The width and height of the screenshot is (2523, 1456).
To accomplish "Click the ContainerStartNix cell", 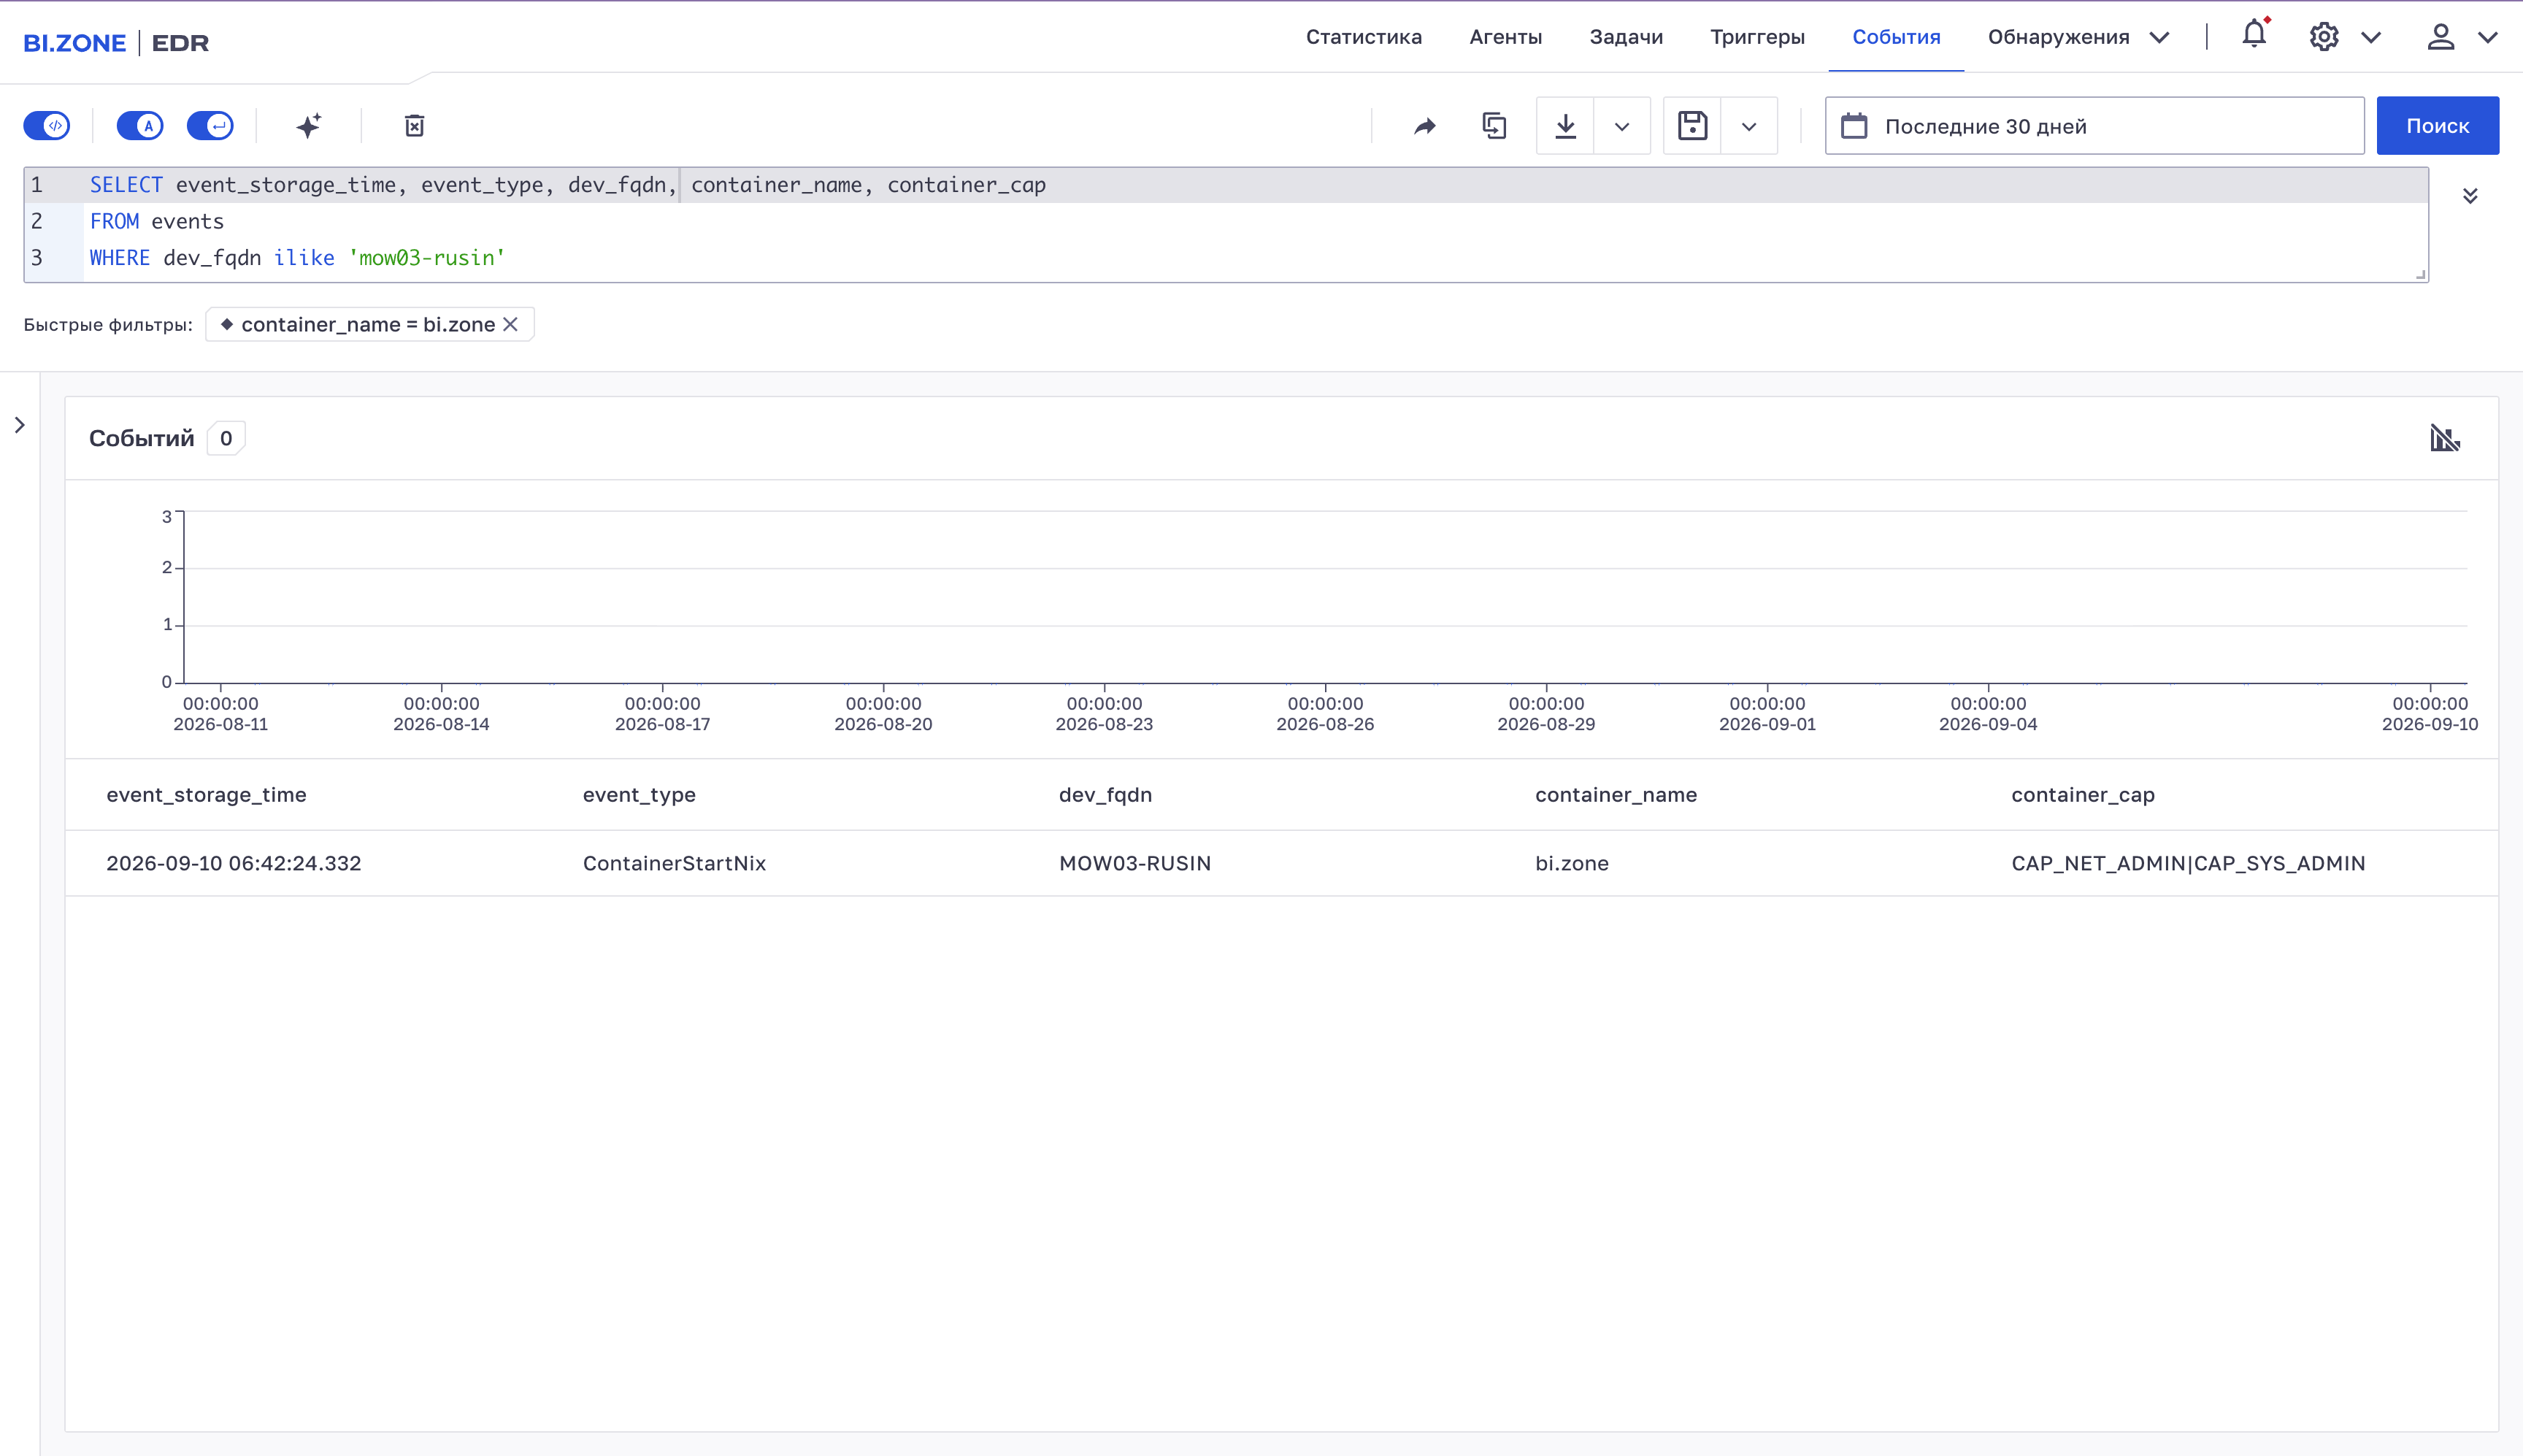I will [x=675, y=863].
